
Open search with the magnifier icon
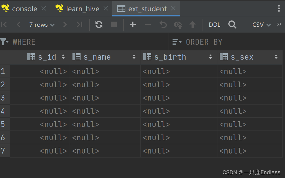tap(232, 24)
